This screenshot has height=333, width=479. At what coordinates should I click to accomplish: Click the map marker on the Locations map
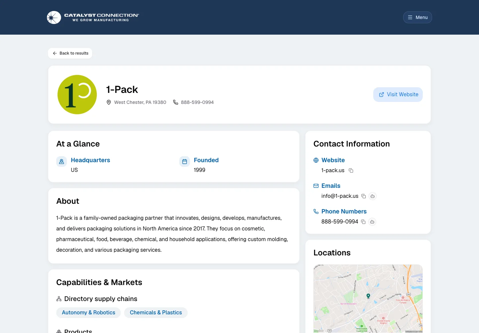pos(368,296)
